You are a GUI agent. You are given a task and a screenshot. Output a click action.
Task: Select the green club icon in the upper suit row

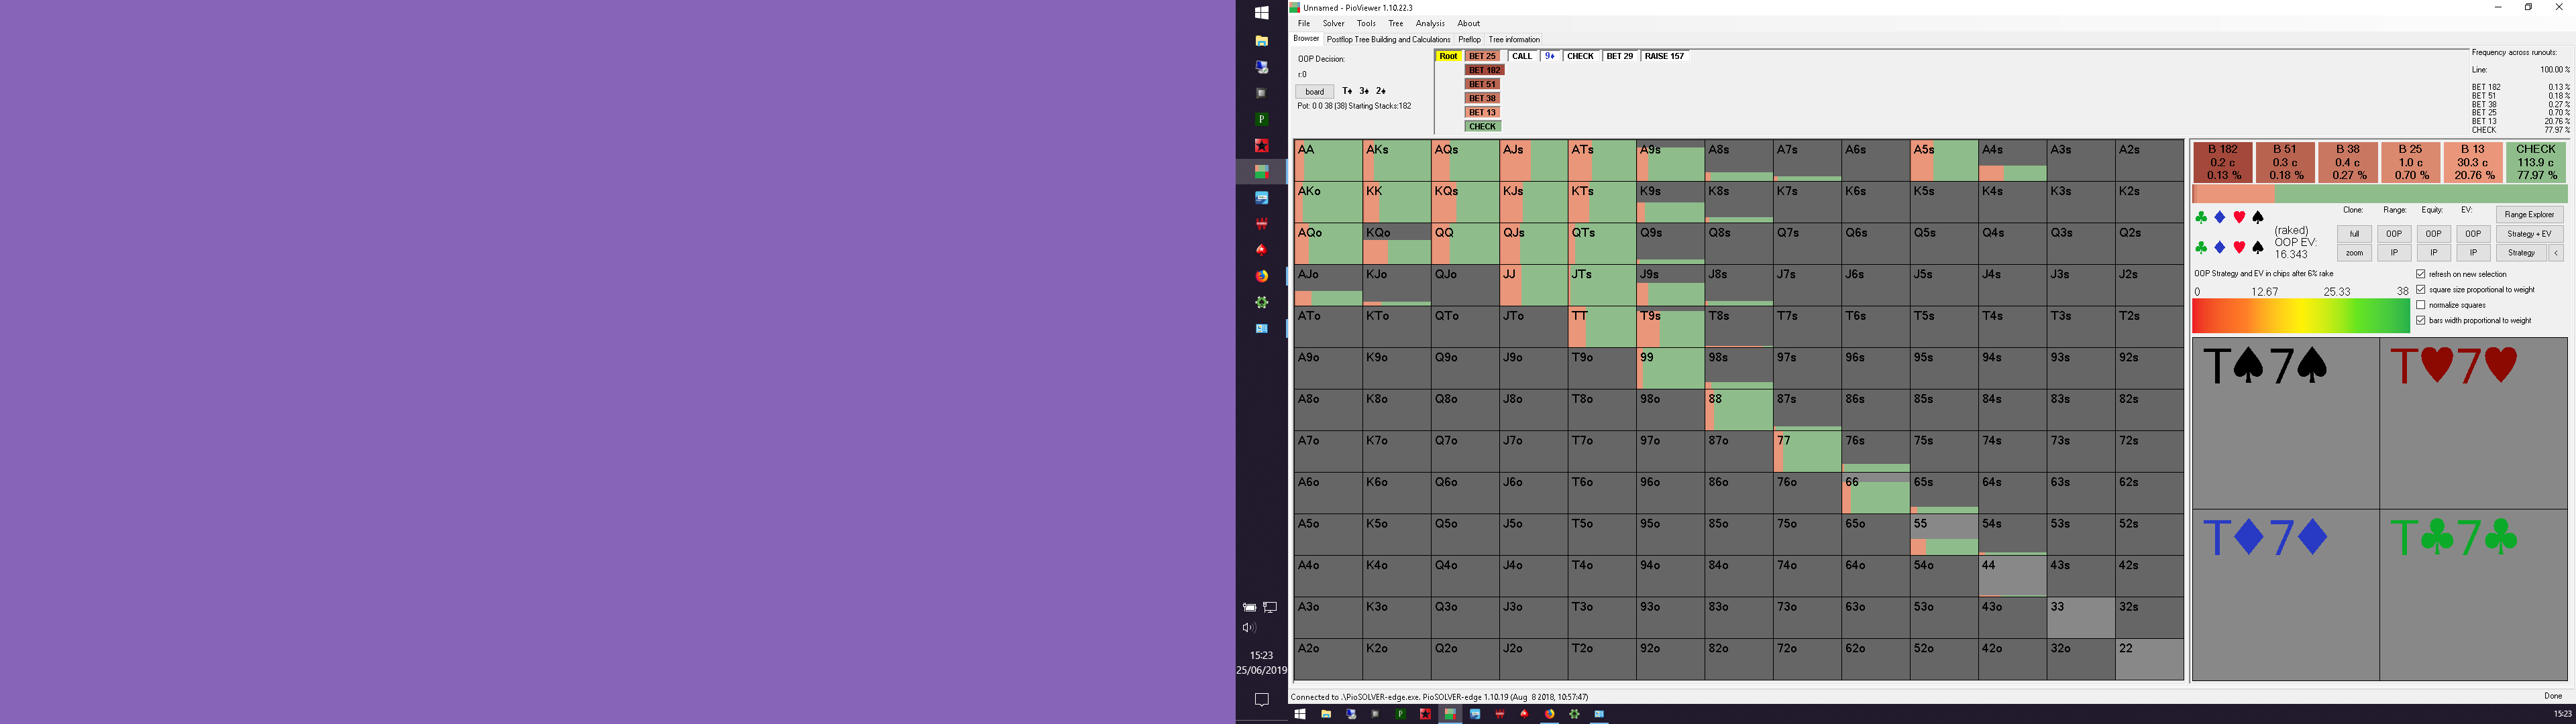click(2200, 217)
